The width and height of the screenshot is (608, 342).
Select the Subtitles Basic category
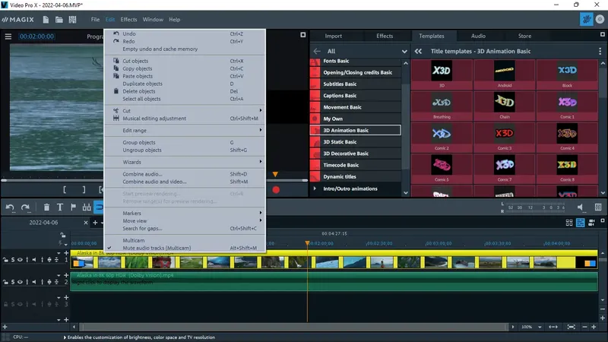point(356,84)
